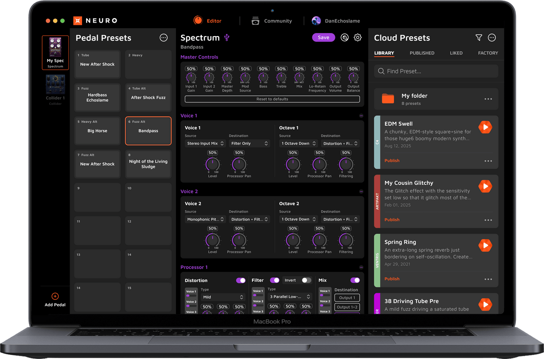Open Pedal Presets more options menu
Screen dimensions: 544x359
coord(164,38)
